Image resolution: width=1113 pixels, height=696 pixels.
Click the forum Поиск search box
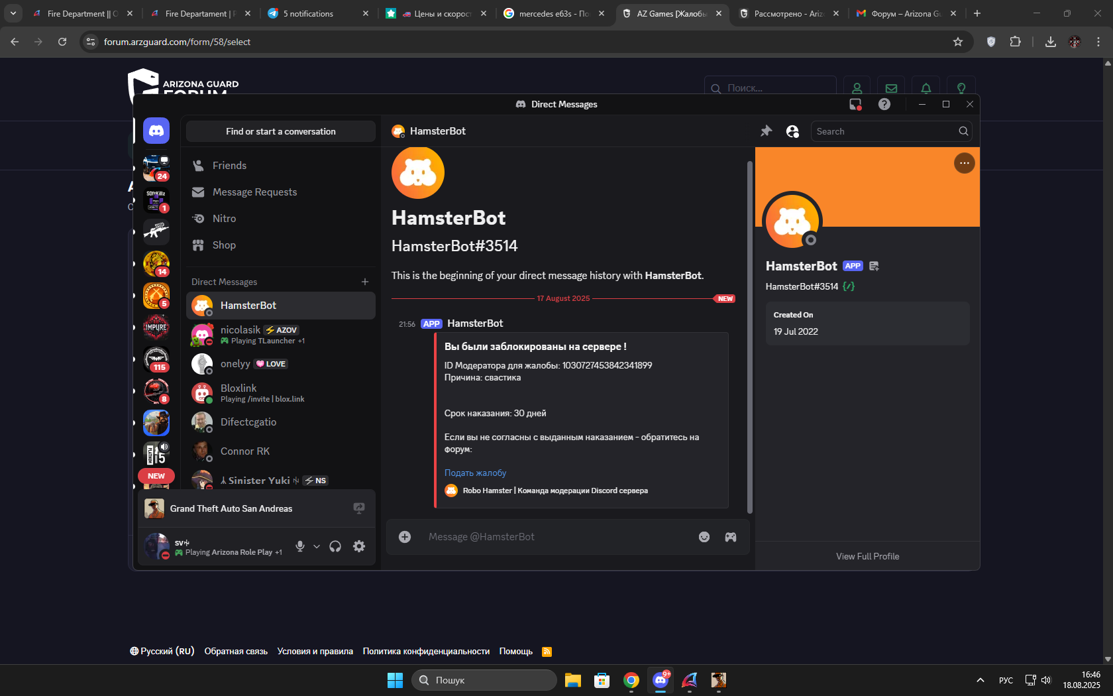tap(770, 88)
